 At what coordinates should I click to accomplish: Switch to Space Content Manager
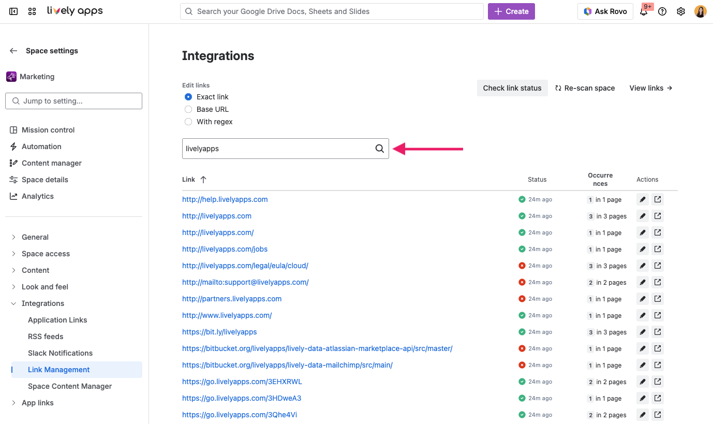(69, 386)
